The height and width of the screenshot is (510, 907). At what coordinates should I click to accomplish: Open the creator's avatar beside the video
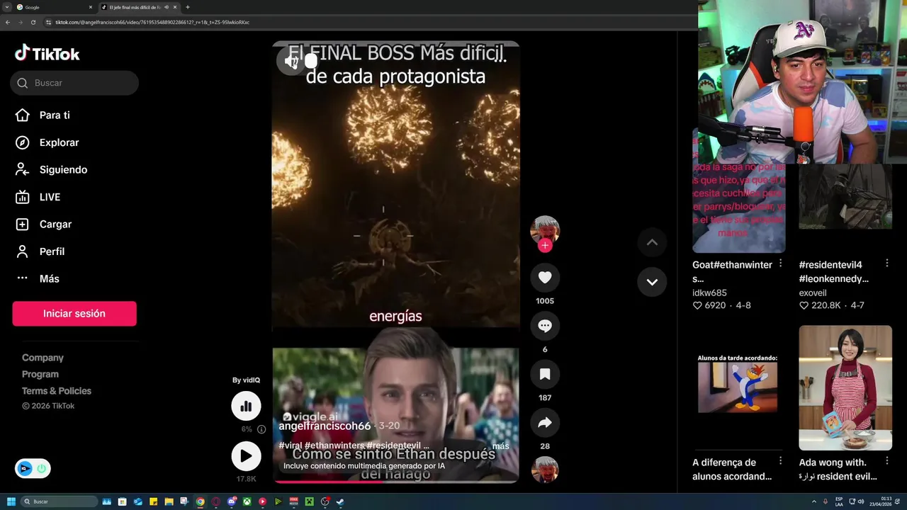(x=545, y=230)
